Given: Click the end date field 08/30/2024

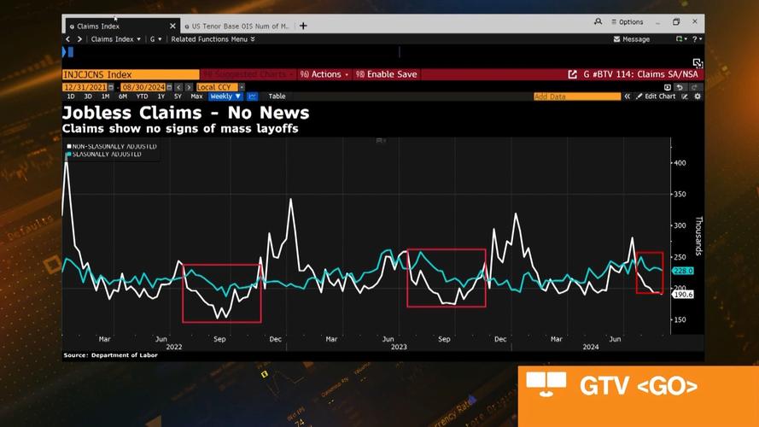Looking at the screenshot, I should (x=143, y=87).
